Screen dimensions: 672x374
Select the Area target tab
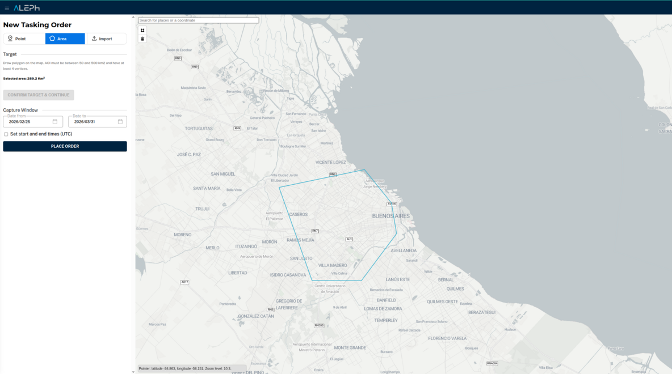tap(65, 39)
